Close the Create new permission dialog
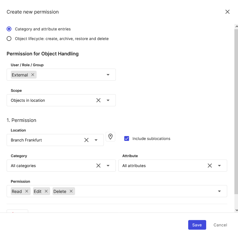 click(x=227, y=12)
